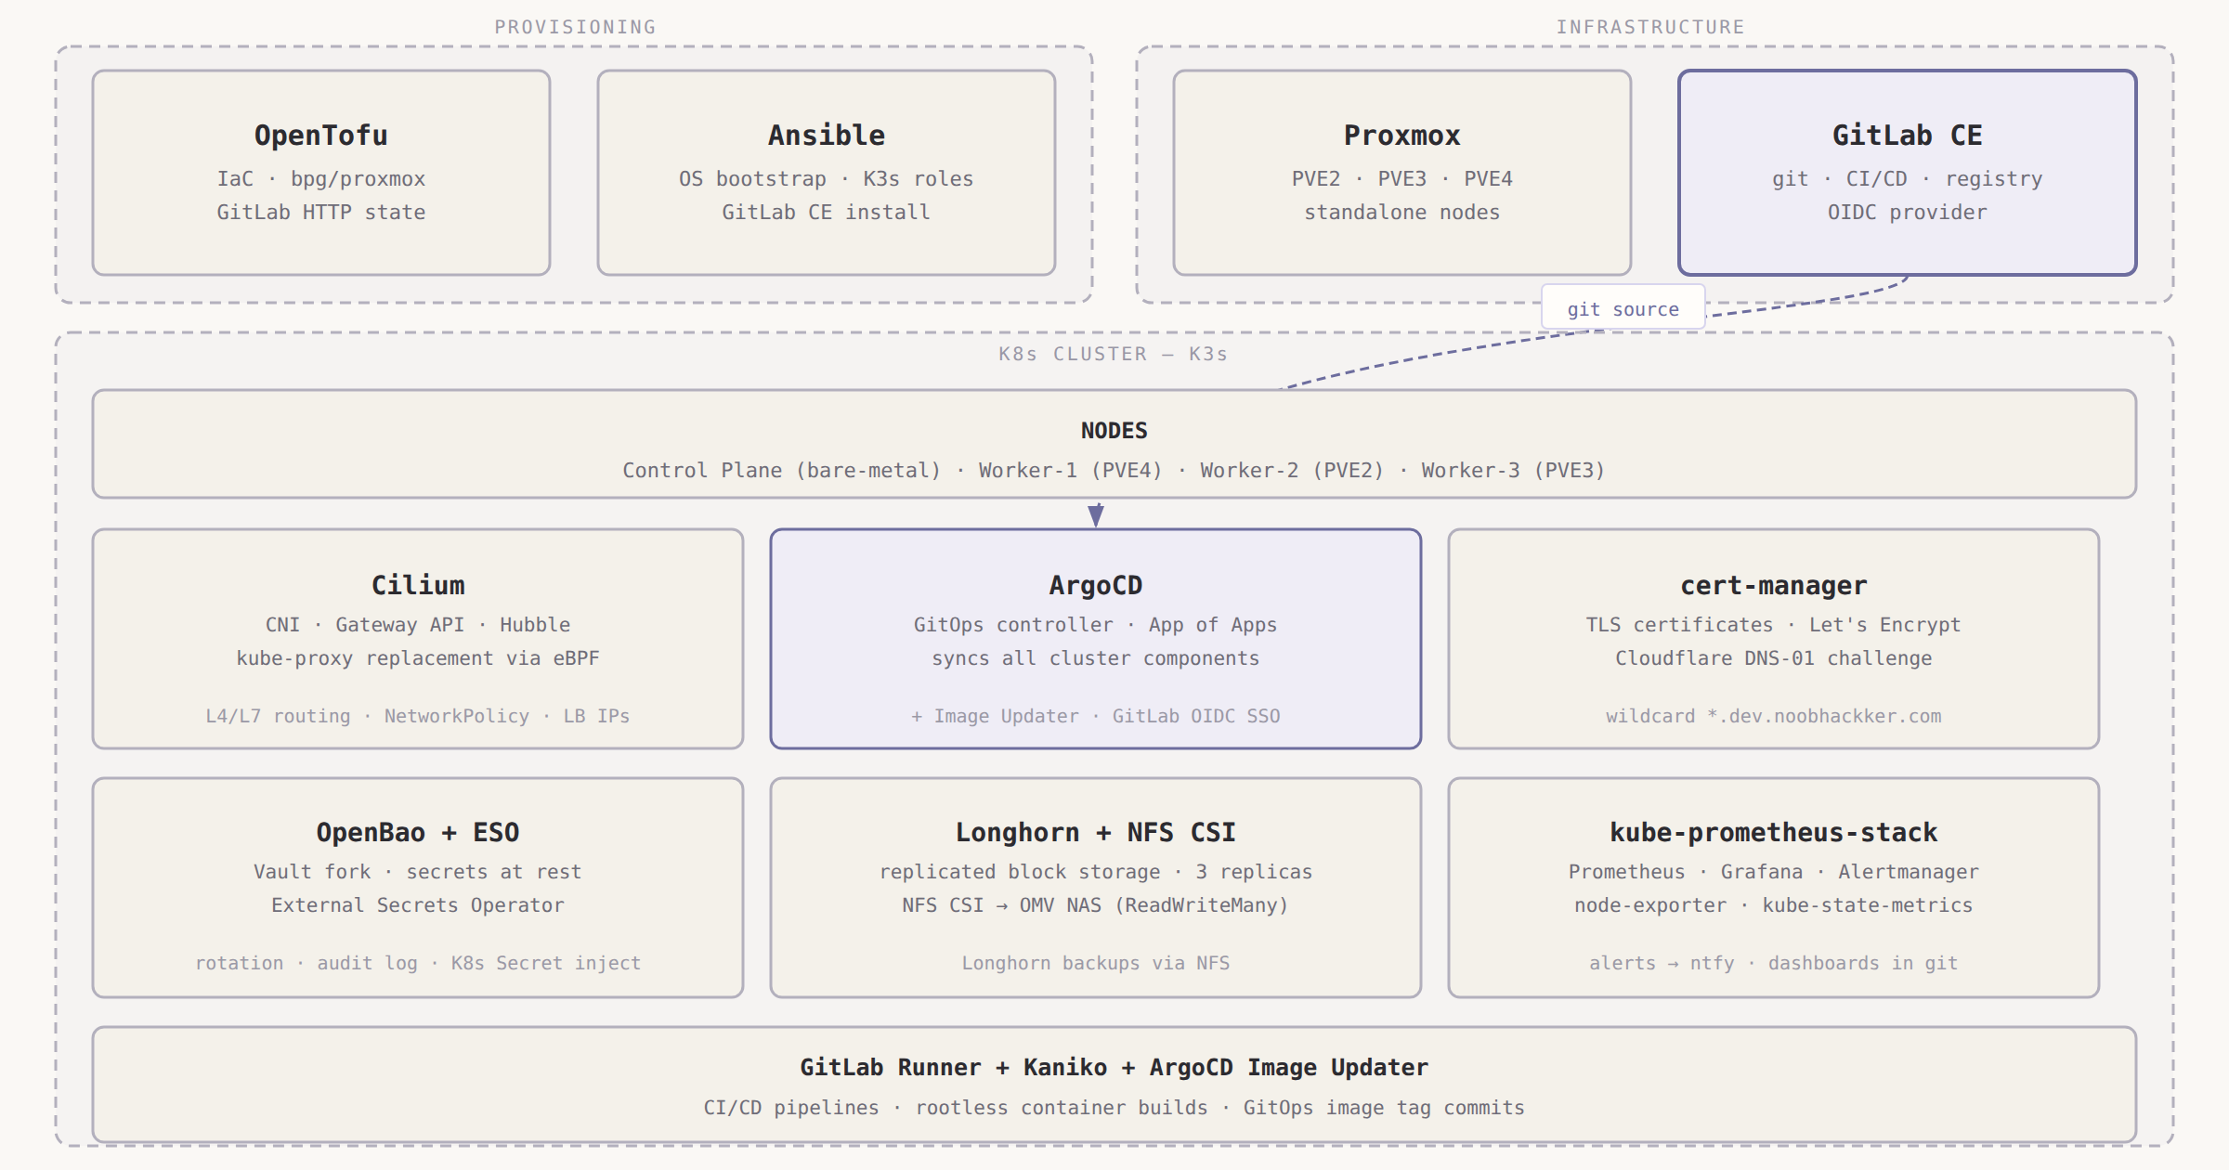Click 'GitLab CE install' line
Viewport: 2229px width, 1170px height.
pos(827,212)
